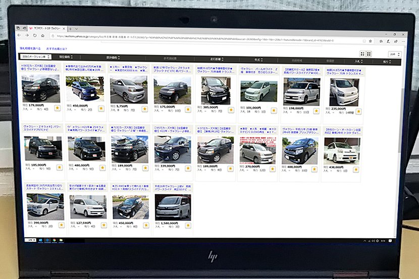
Task: Switch to the grid view layout icon
Action: (362, 54)
